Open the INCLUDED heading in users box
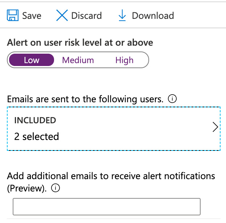 35,120
